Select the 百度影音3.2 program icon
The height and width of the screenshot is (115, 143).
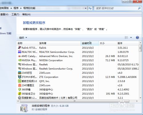19,98
